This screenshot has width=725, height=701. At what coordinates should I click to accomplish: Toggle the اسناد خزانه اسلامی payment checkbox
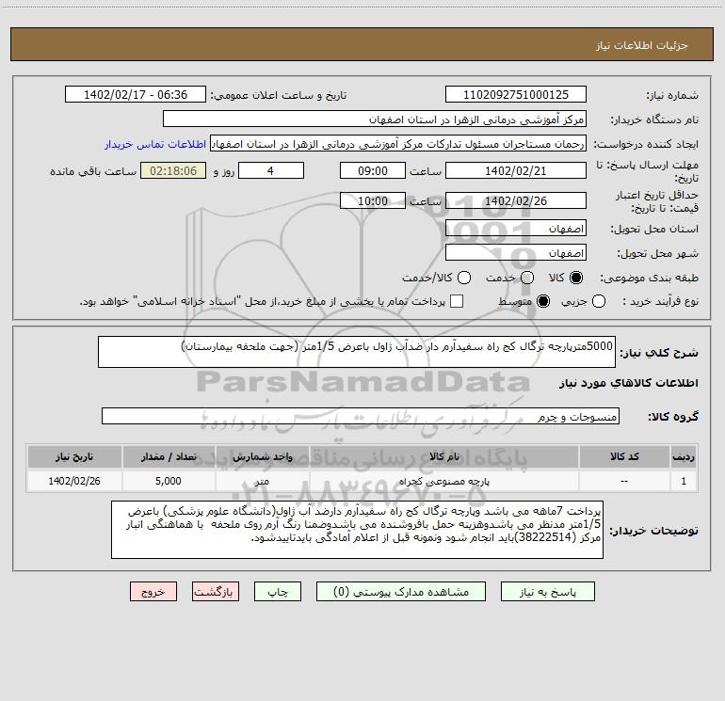[x=457, y=301]
